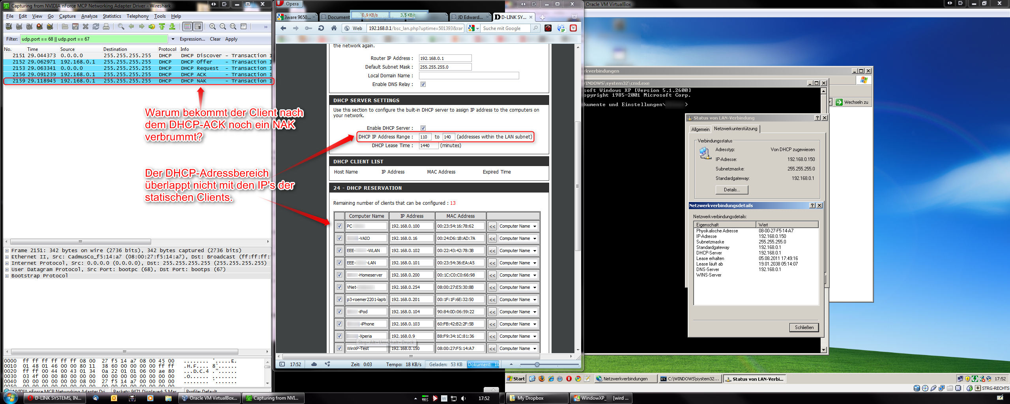Open Computer Name dropdown for 192.168.0.100
The image size is (1010, 404).
click(x=518, y=226)
